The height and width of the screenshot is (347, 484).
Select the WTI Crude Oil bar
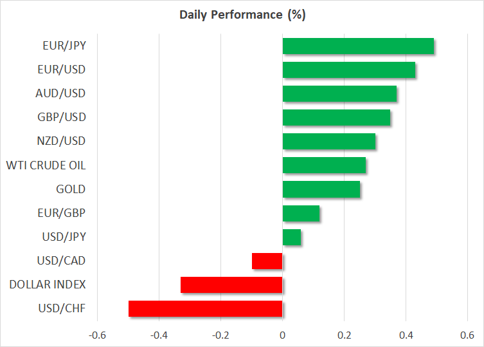[324, 165]
